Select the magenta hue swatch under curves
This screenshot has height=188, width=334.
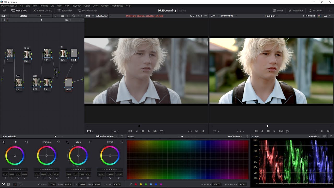pos(161,184)
